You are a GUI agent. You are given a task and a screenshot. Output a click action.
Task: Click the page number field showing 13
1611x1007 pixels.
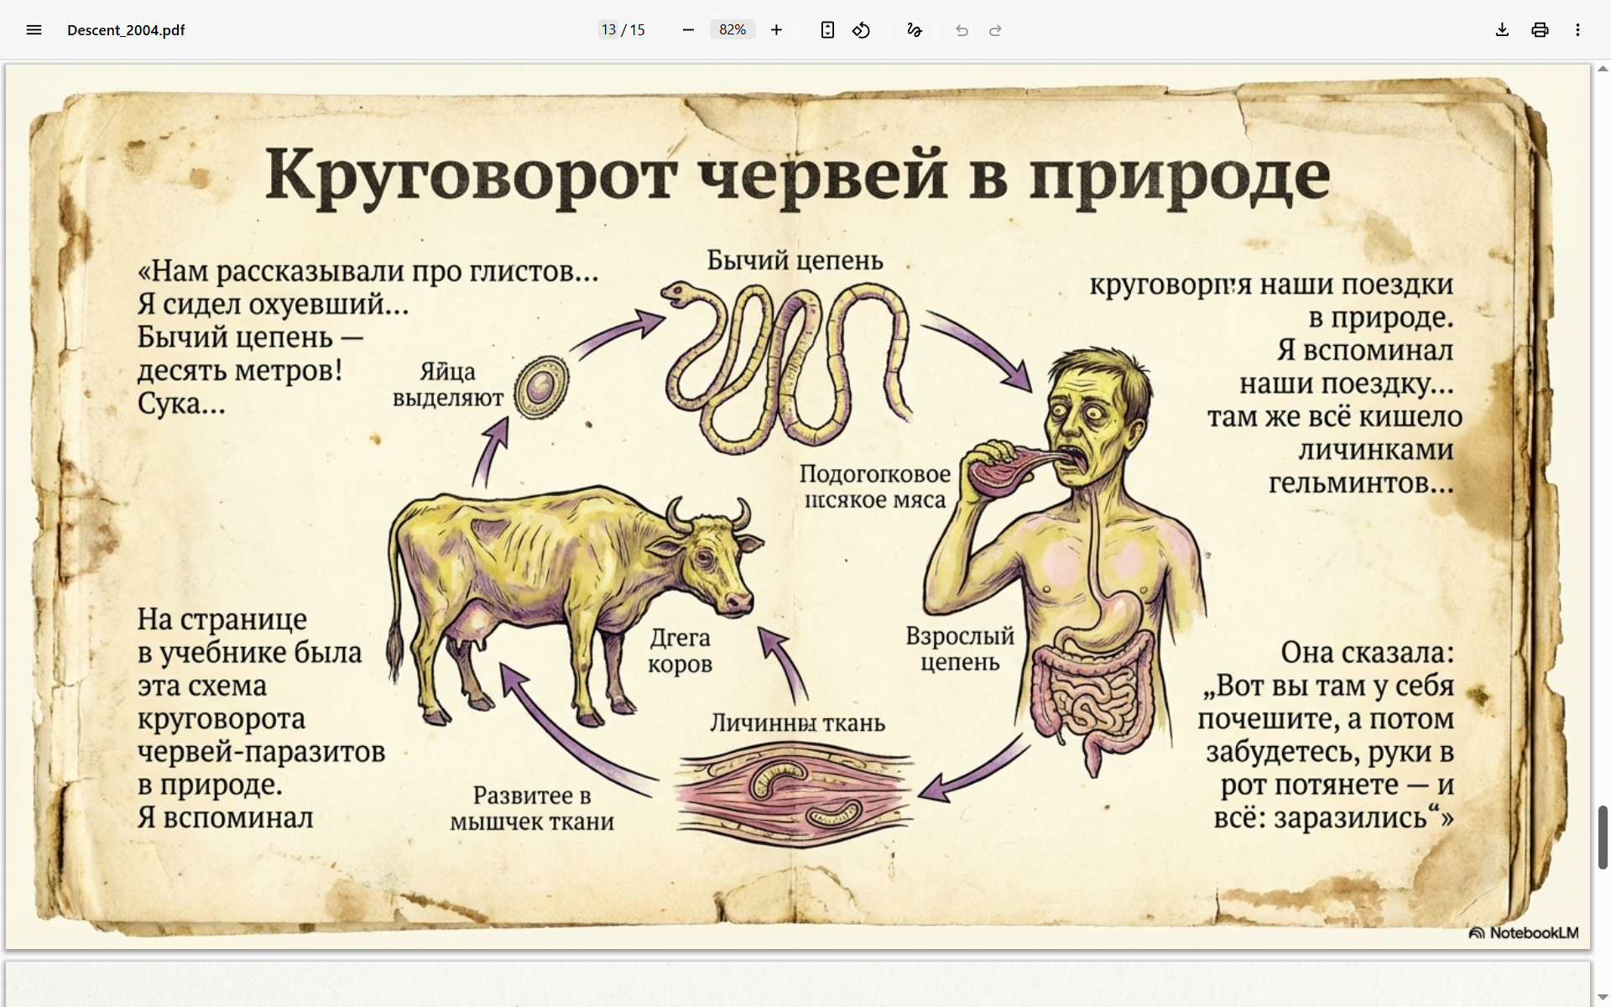point(608,30)
